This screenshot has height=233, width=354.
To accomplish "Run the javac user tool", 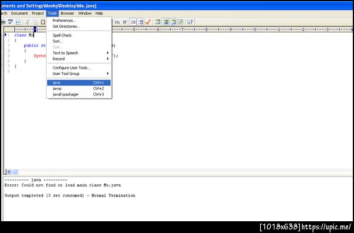I will pyautogui.click(x=79, y=88).
